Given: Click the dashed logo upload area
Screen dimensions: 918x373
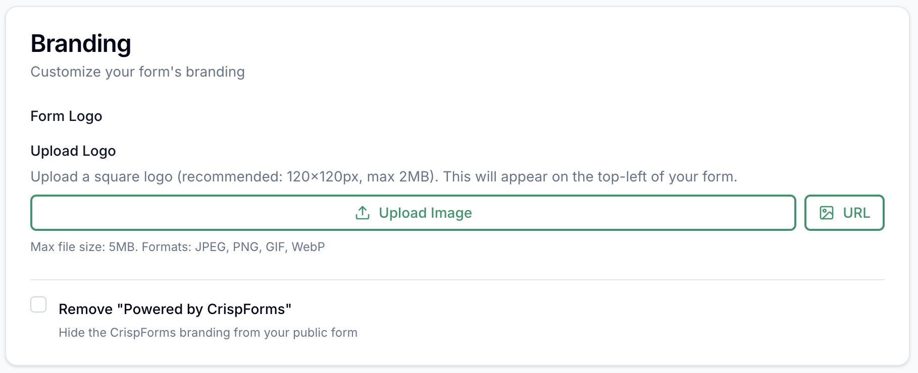Looking at the screenshot, I should pos(413,213).
